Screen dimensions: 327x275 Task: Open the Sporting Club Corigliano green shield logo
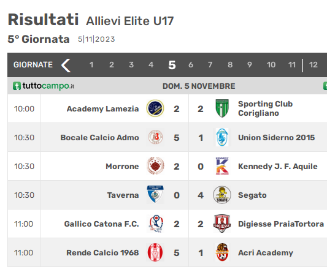pos(222,108)
